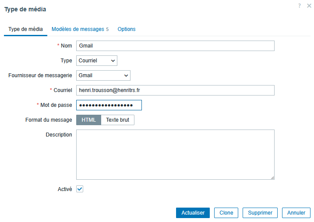Open the Options tab
This screenshot has width=314, height=222.
tap(127, 29)
